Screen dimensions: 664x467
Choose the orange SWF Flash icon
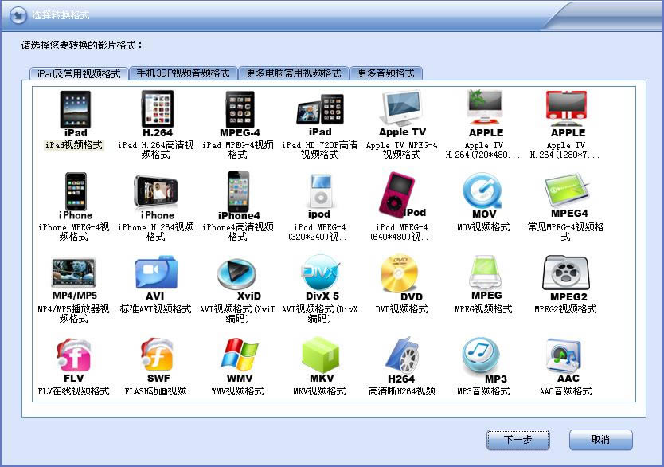(x=158, y=360)
